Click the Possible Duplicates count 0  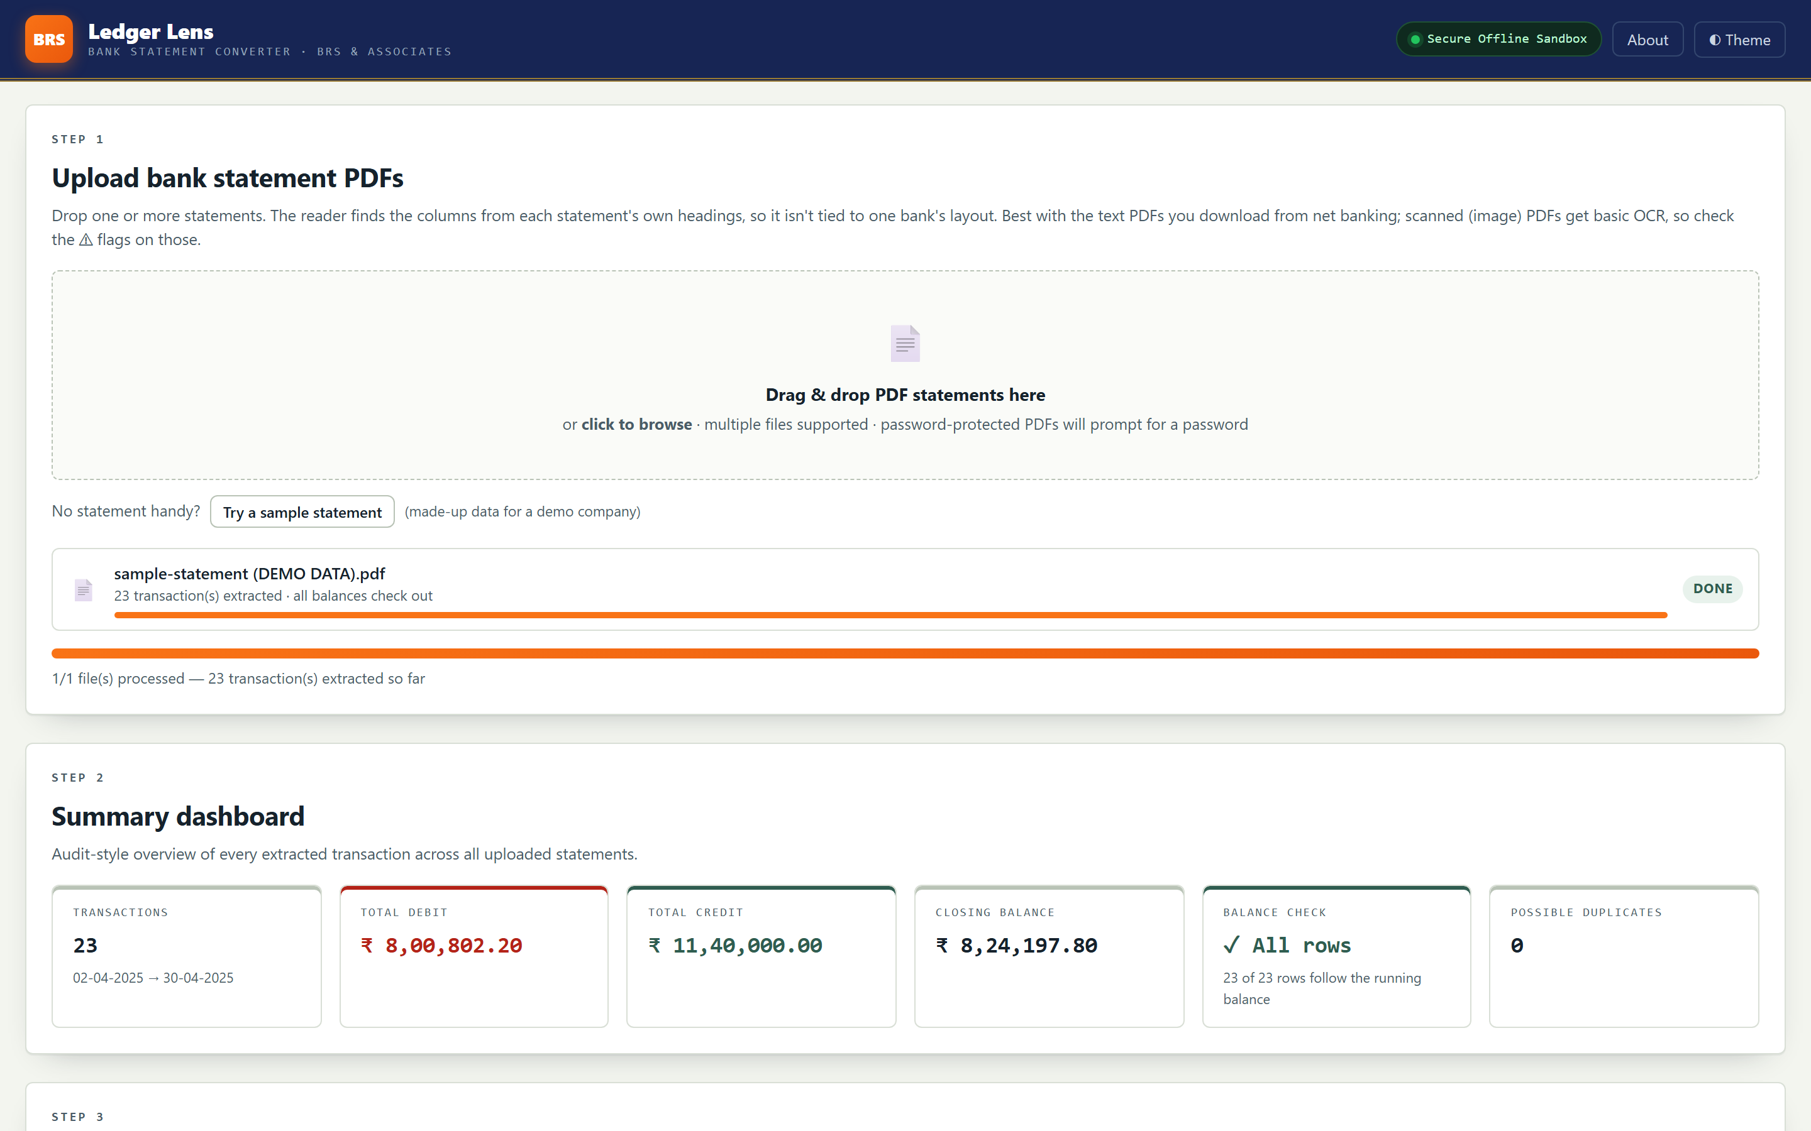(1517, 946)
